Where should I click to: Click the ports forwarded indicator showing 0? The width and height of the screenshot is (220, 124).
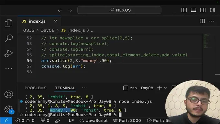point(45,121)
